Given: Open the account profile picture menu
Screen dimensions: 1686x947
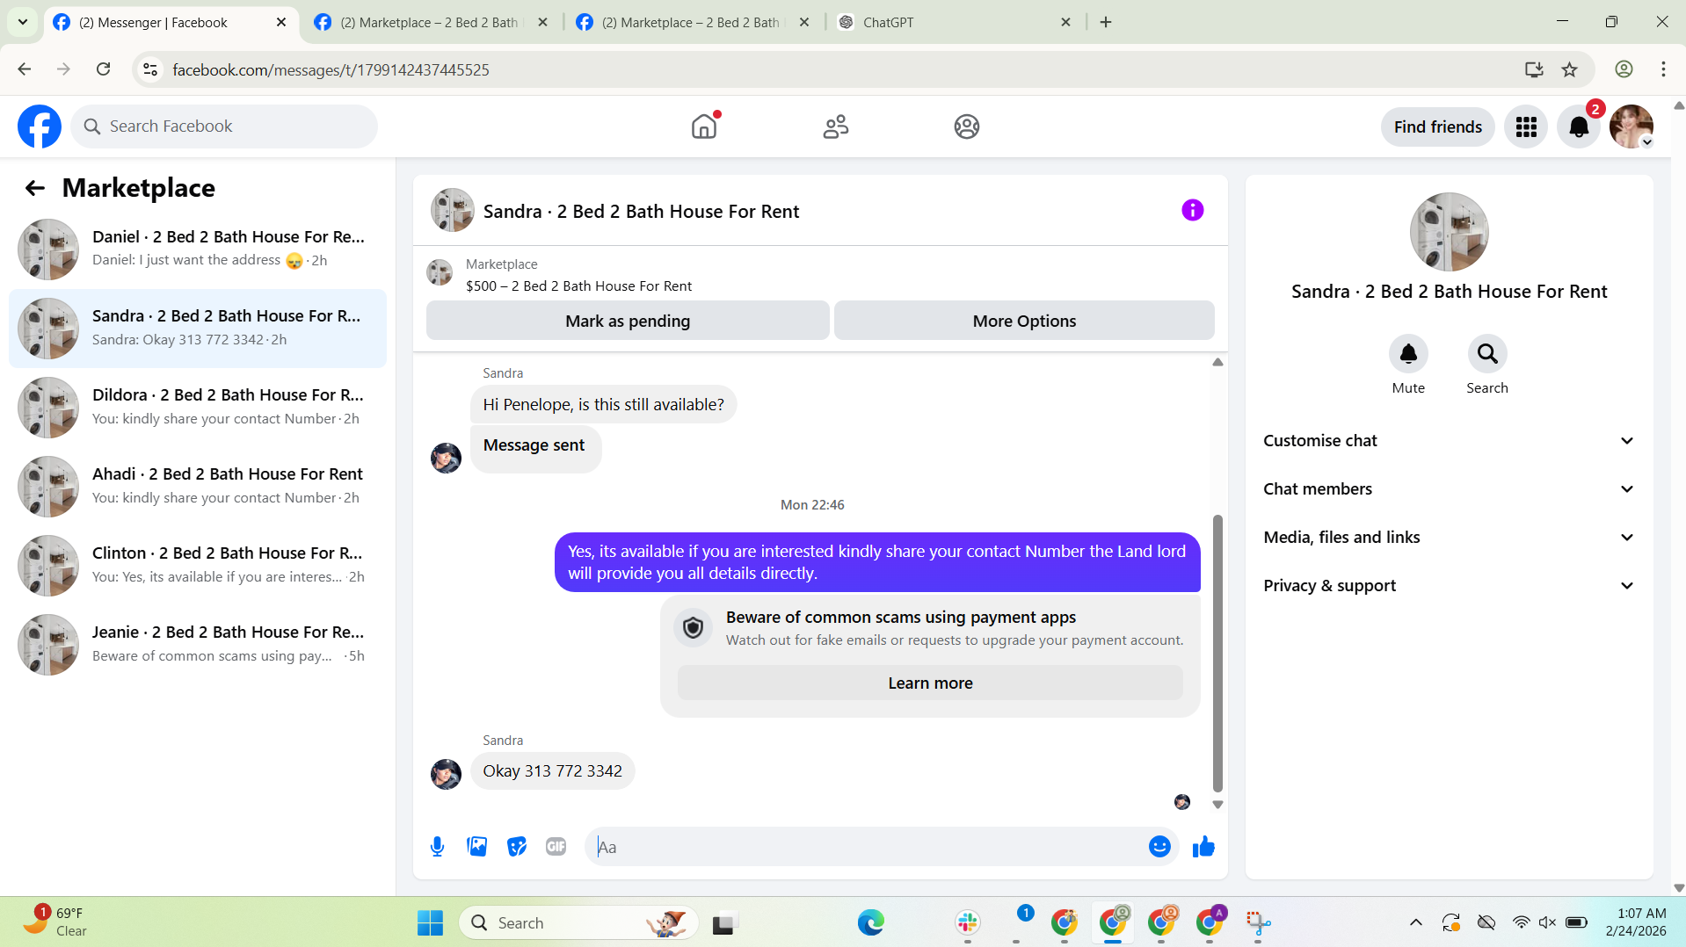Looking at the screenshot, I should click(x=1631, y=127).
